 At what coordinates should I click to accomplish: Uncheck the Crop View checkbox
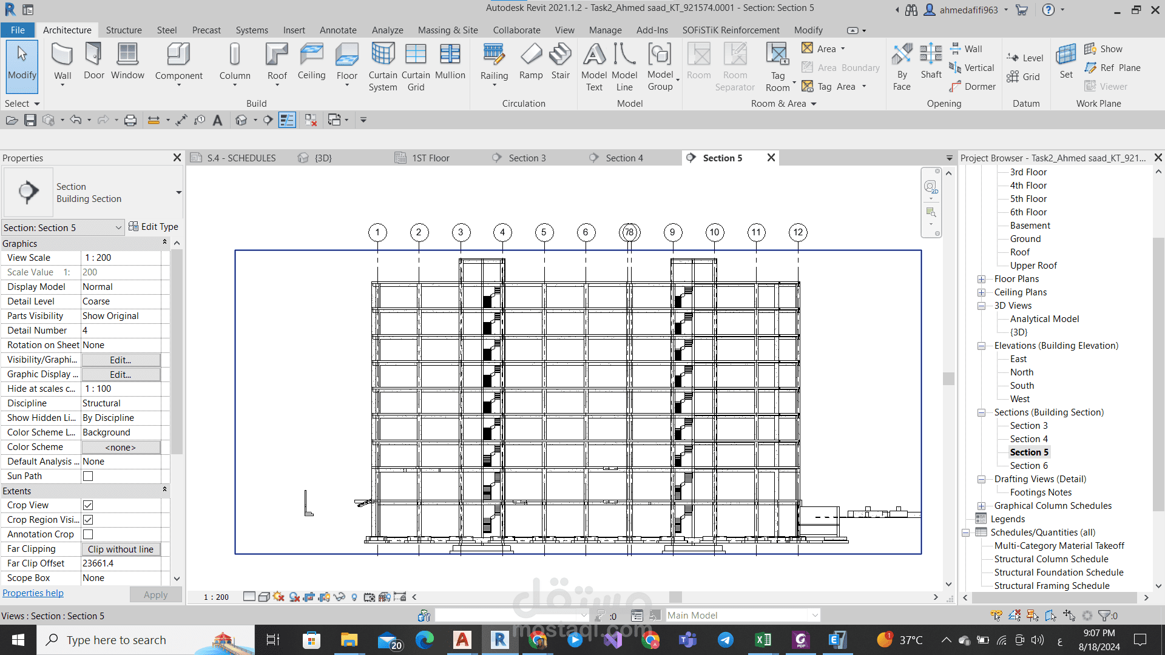(88, 505)
